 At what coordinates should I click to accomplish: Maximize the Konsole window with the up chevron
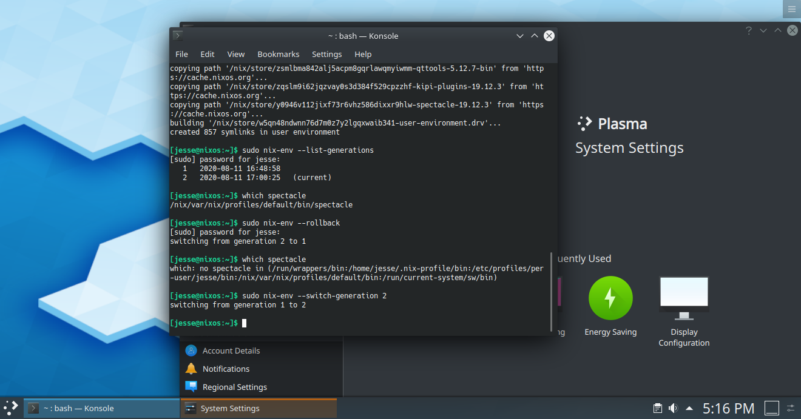tap(535, 36)
